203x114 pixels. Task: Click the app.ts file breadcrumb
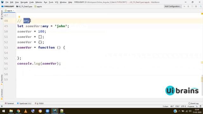click(38, 6)
